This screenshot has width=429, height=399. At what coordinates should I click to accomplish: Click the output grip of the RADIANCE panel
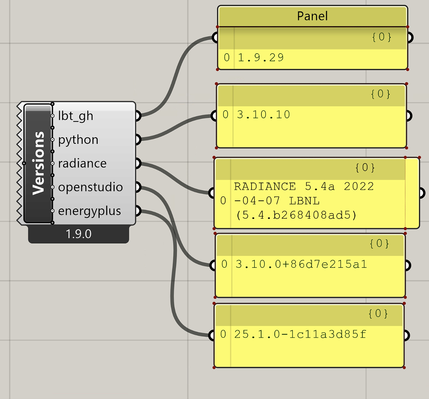tap(422, 193)
